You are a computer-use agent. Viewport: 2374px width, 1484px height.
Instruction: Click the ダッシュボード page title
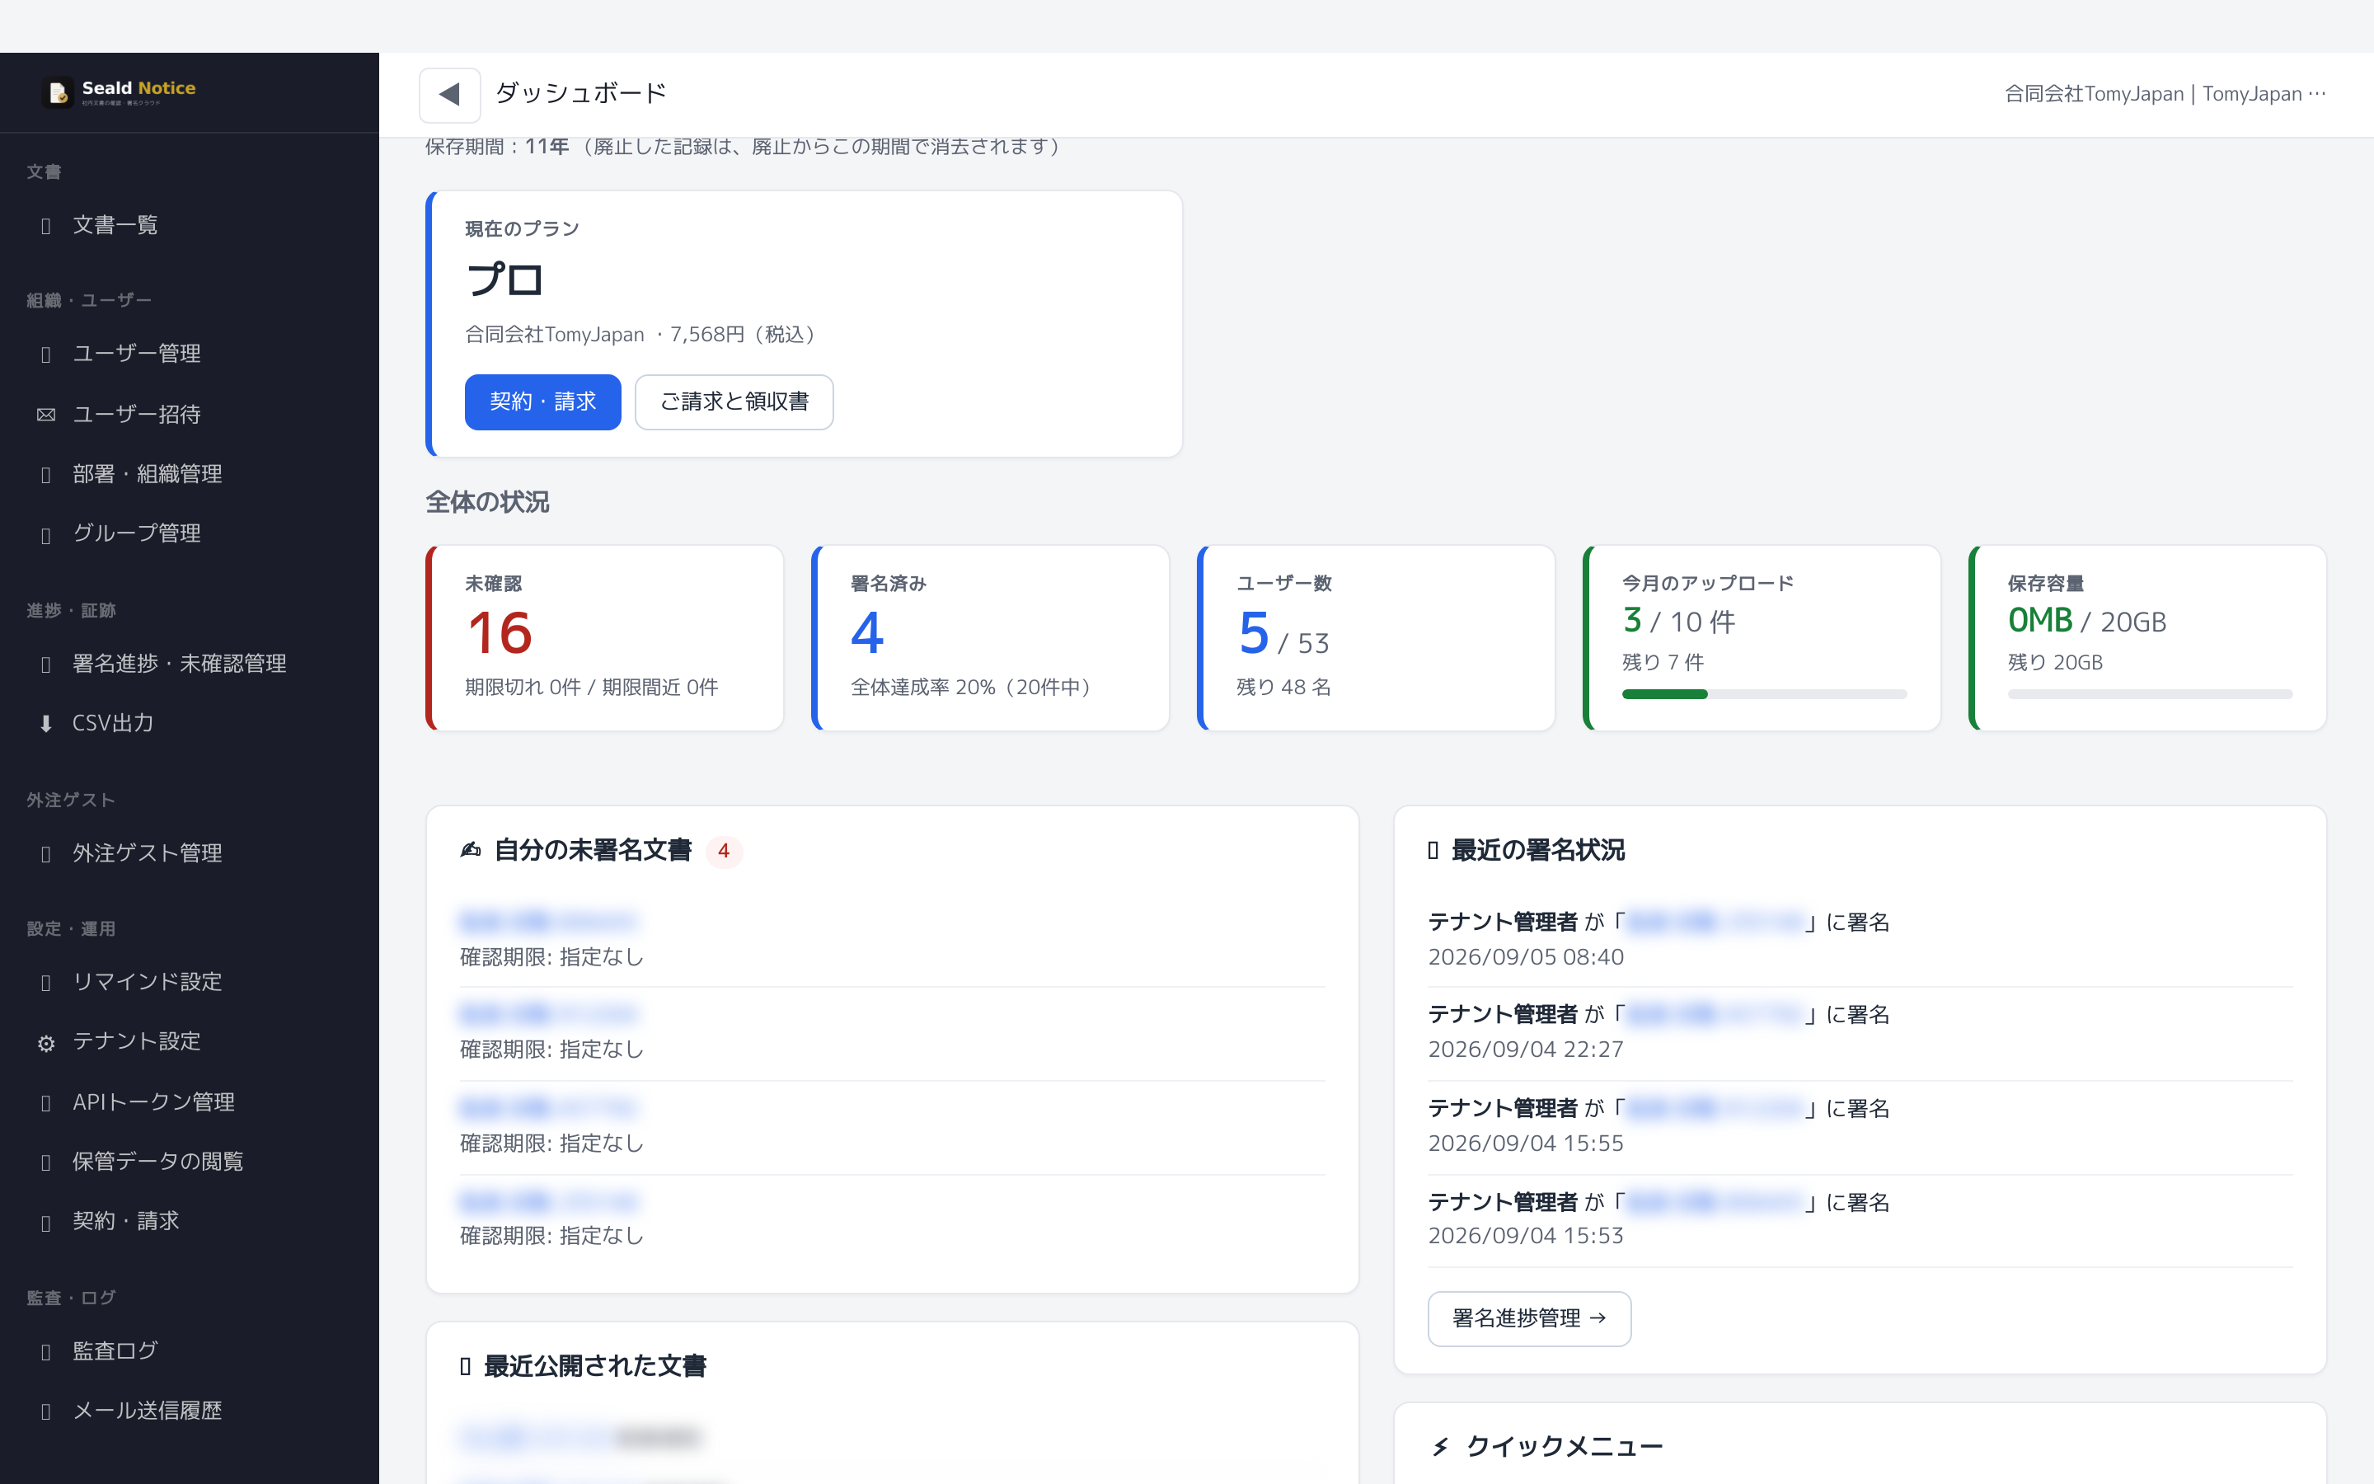click(581, 94)
